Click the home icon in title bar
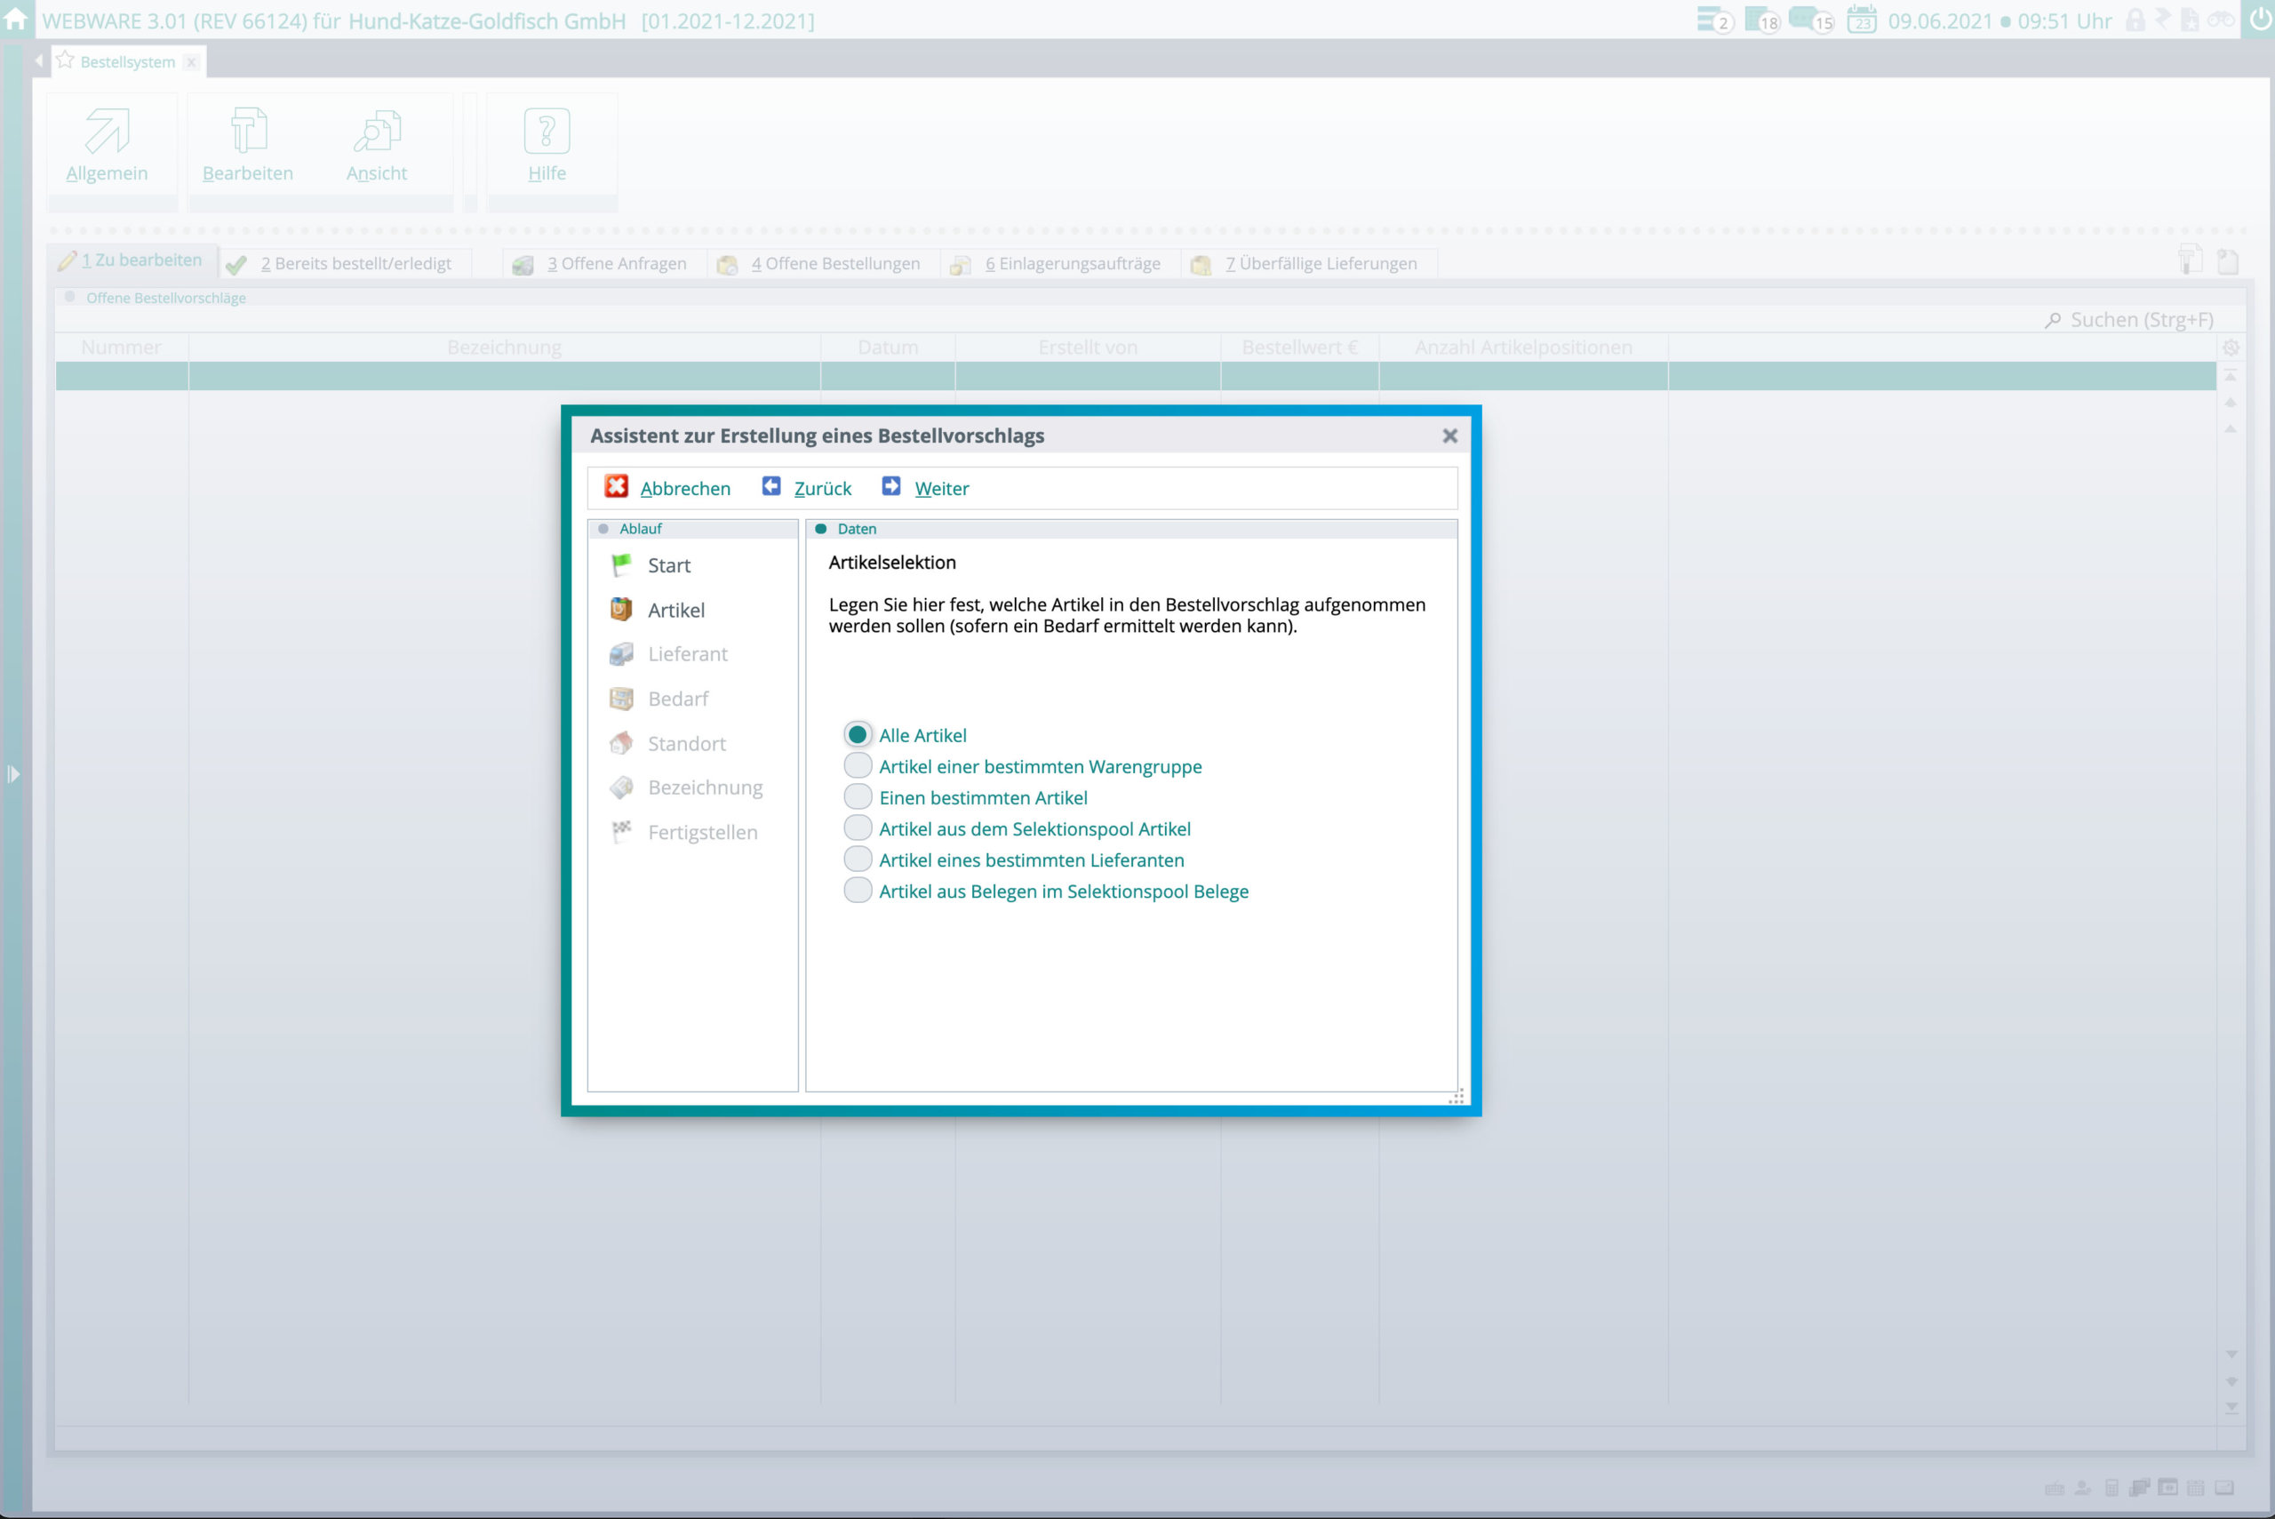The width and height of the screenshot is (2275, 1519). pyautogui.click(x=15, y=20)
